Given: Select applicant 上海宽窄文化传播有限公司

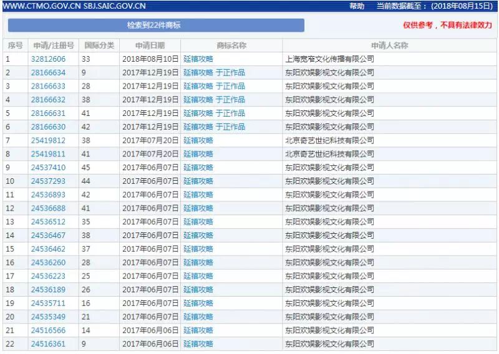Looking at the screenshot, I should tap(329, 59).
